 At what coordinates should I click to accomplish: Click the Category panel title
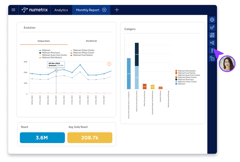pyautogui.click(x=130, y=29)
